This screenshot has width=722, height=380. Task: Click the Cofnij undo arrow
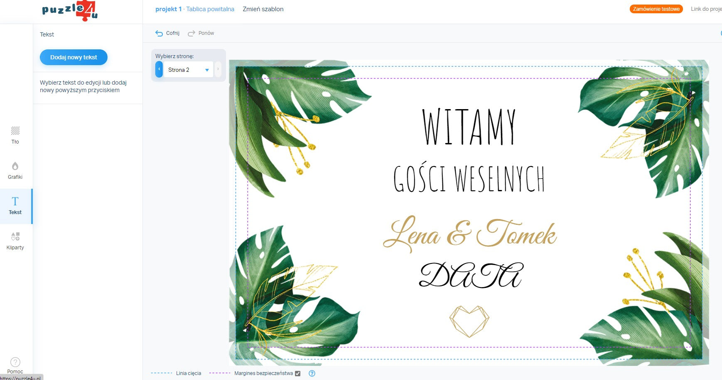159,33
